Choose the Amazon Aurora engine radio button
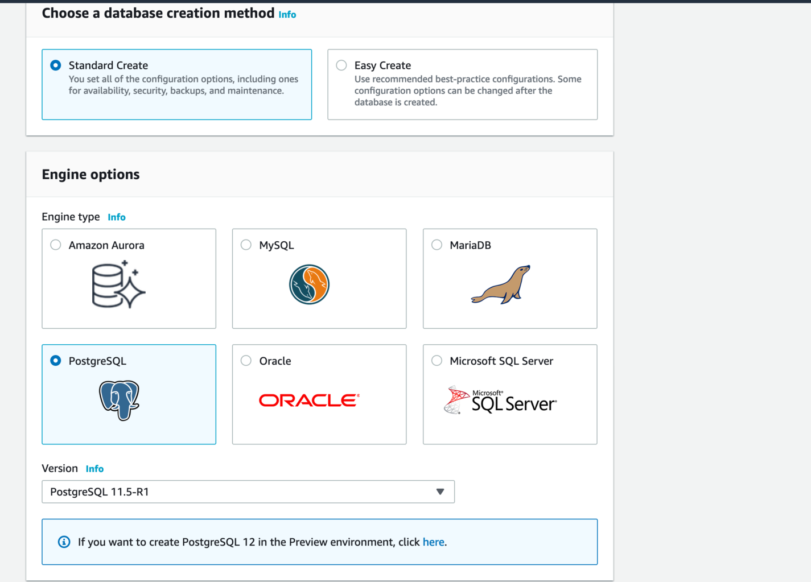This screenshot has height=582, width=811. coord(56,245)
